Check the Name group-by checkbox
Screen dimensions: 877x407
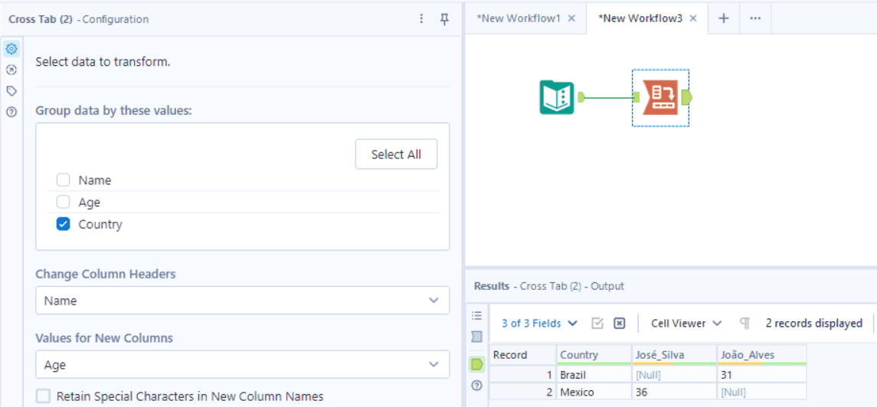[63, 181]
